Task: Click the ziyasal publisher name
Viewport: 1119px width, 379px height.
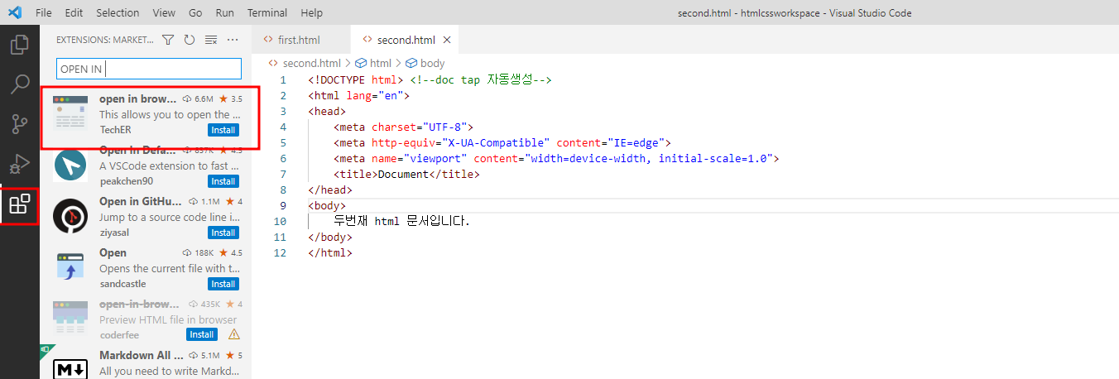Action: coord(114,233)
